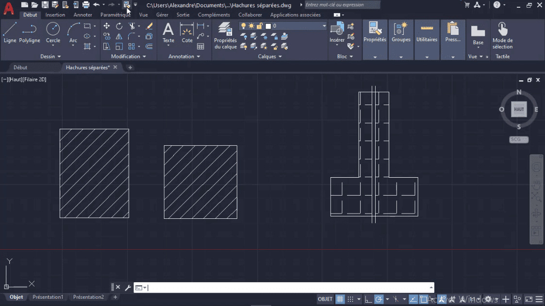Select the Arc tool

pyautogui.click(x=73, y=33)
